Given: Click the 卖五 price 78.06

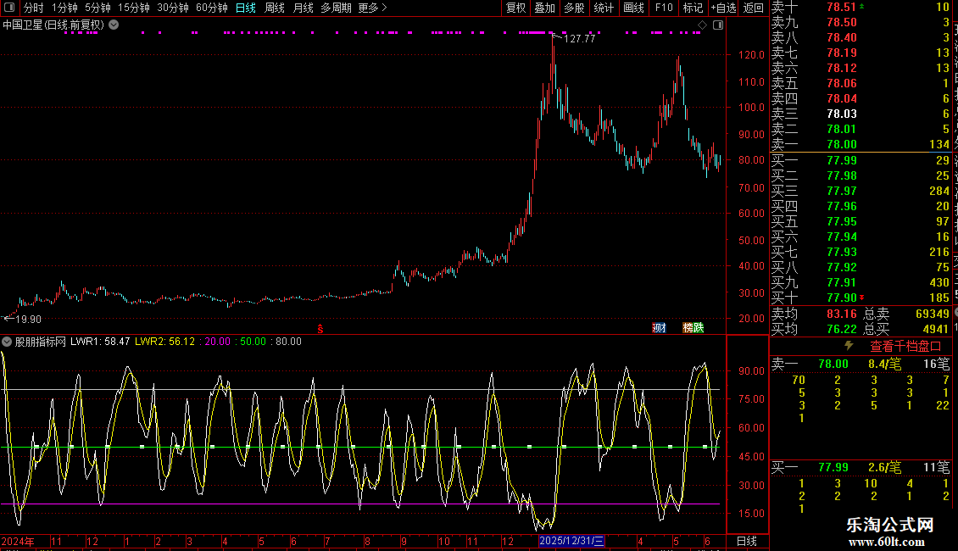Looking at the screenshot, I should coord(842,83).
